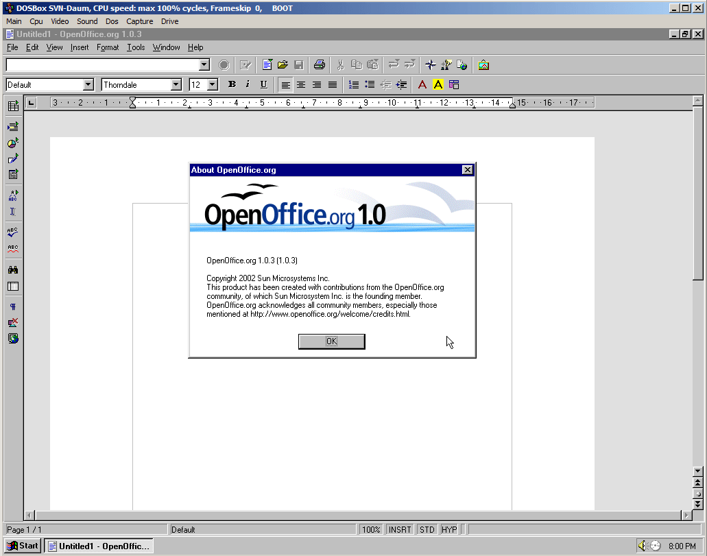Toggle the Numbering list button

pyautogui.click(x=354, y=85)
